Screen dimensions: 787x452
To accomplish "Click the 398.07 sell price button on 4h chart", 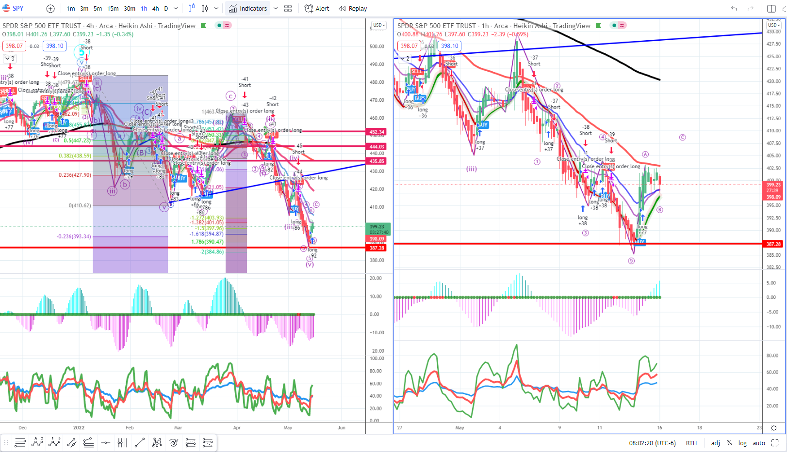I will (14, 46).
